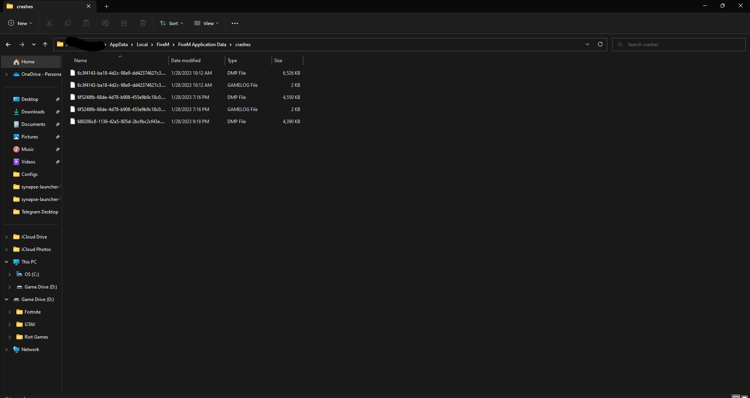
Task: Open the View dropdown menu
Action: pyautogui.click(x=207, y=23)
